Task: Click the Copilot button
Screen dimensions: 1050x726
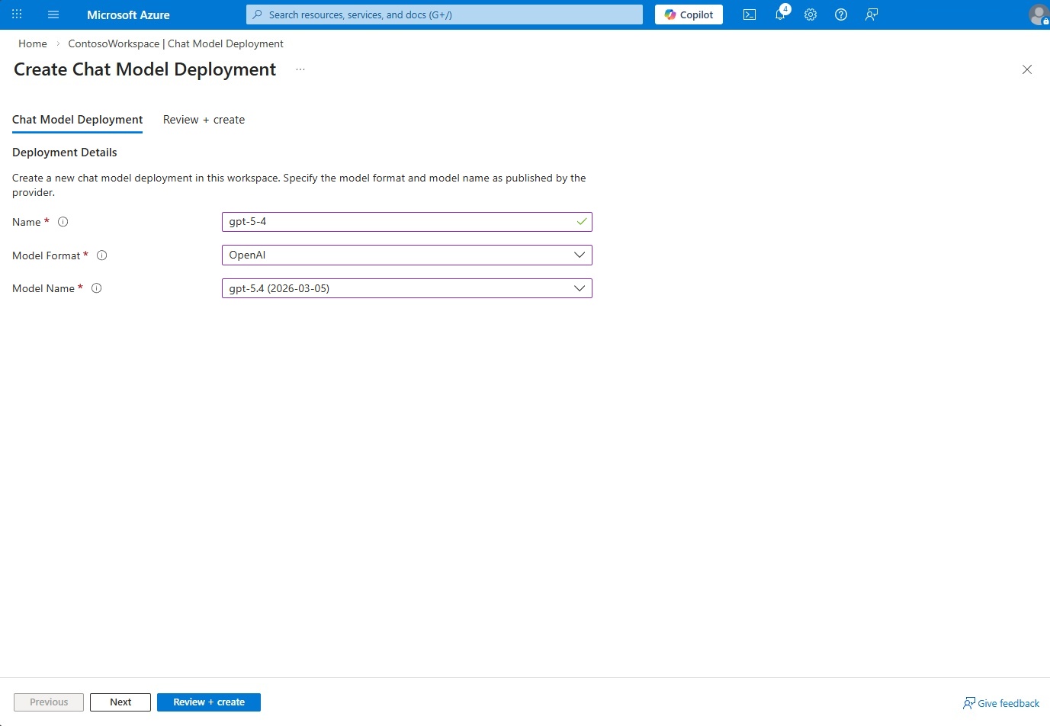Action: pos(689,14)
